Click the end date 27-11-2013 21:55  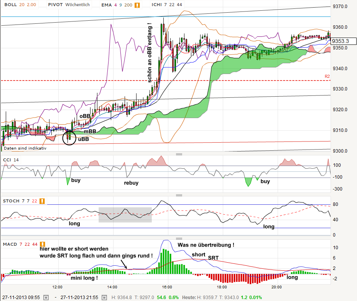click(79, 297)
